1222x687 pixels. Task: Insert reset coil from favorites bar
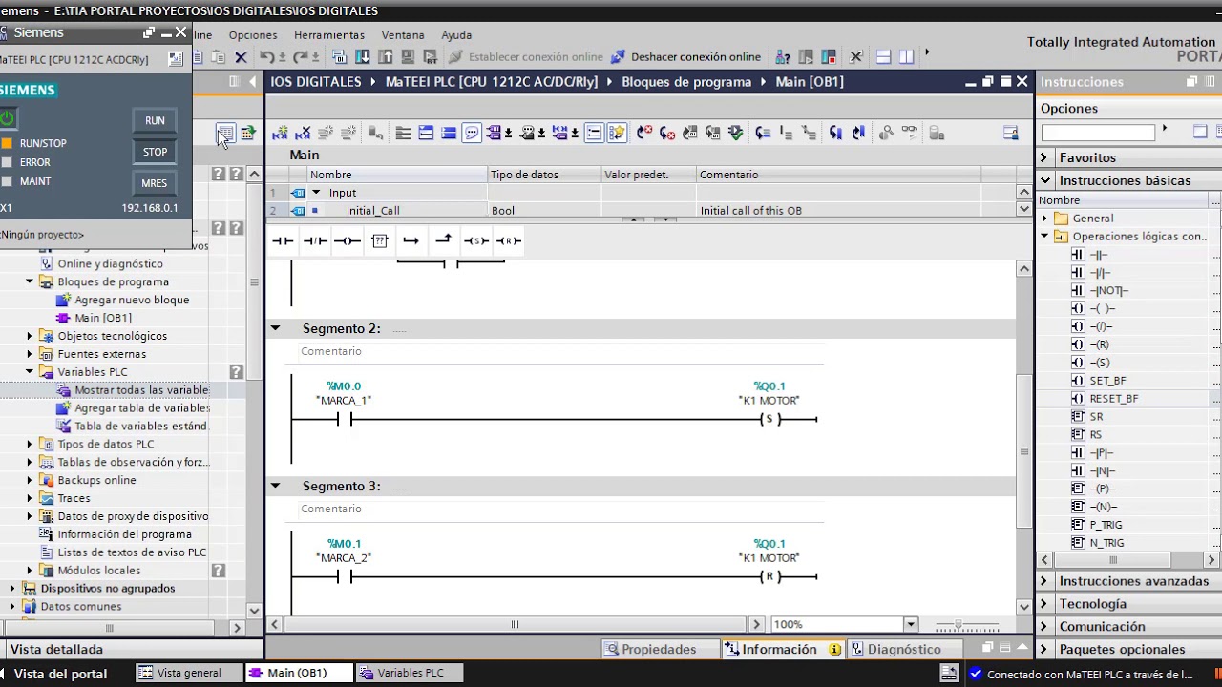click(508, 240)
